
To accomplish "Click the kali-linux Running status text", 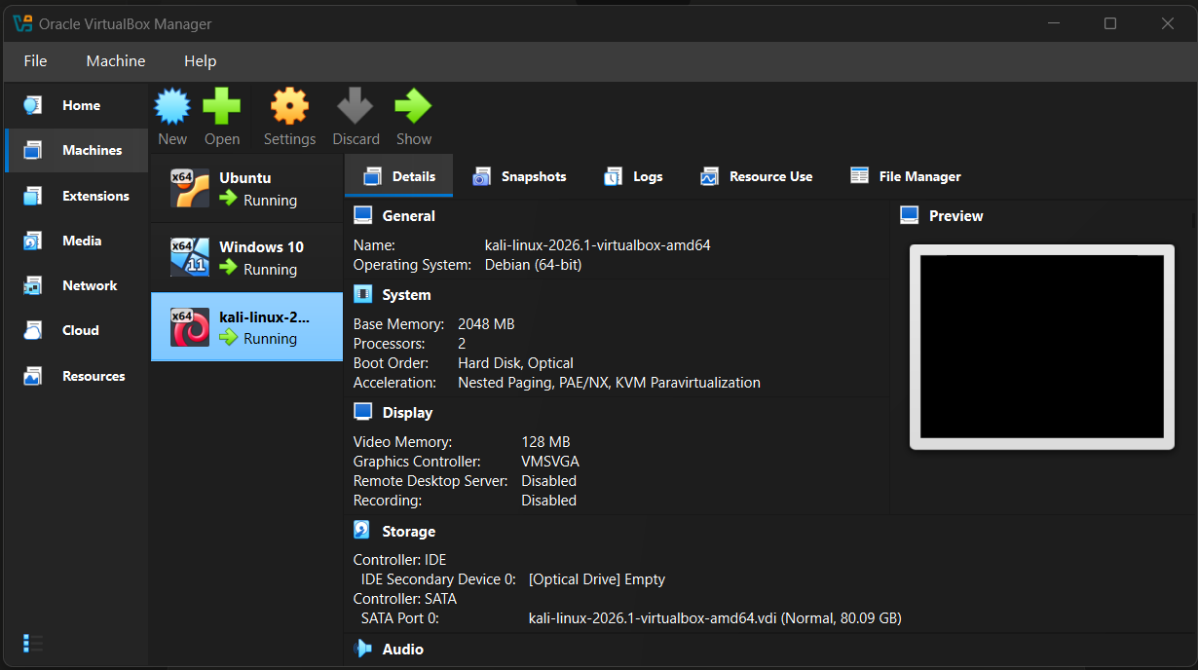I will [x=271, y=339].
